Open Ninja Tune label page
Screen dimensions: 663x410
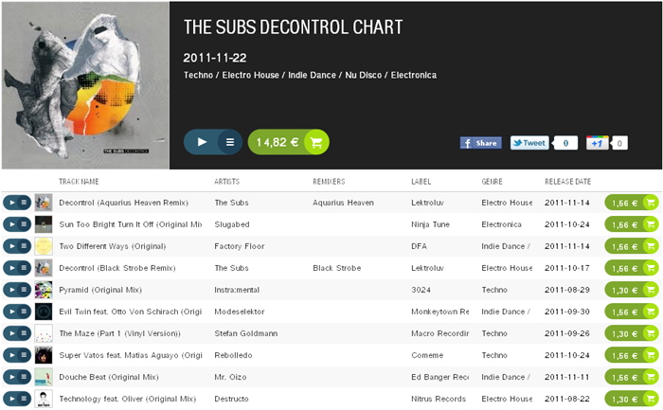coord(430,224)
